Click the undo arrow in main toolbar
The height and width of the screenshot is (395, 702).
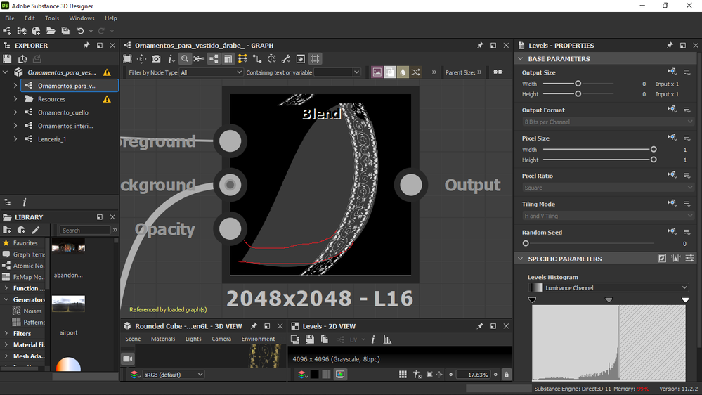(80, 31)
